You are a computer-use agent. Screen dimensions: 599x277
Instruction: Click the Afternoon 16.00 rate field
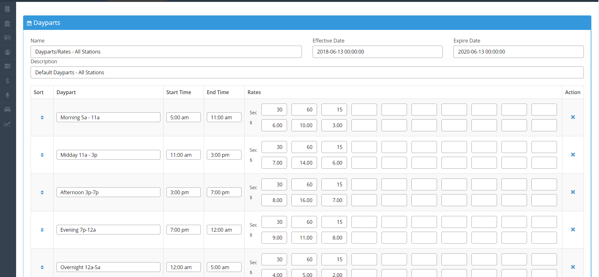click(x=304, y=200)
